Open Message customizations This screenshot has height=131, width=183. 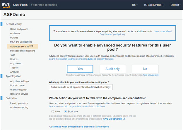point(23,51)
